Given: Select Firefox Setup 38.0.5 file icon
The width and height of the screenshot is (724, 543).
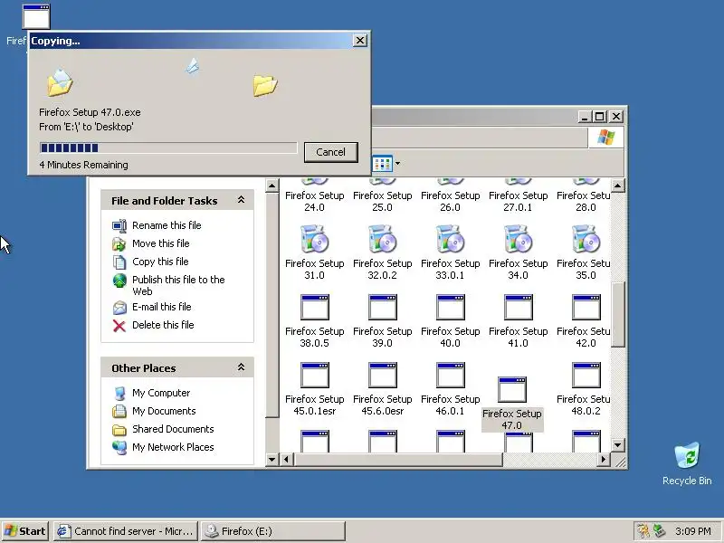Looking at the screenshot, I should (314, 307).
